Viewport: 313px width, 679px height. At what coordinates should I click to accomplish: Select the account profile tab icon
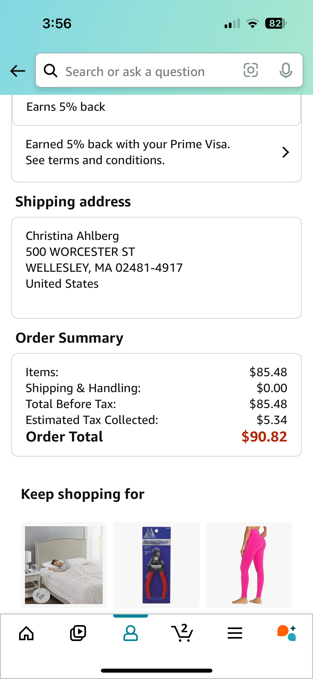pos(130,633)
